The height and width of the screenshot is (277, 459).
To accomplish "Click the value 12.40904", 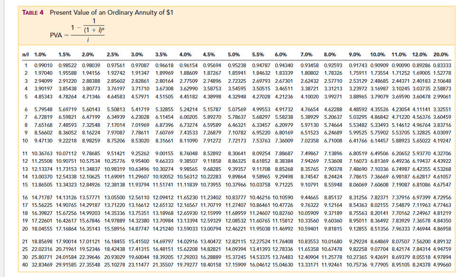I will [309, 257].
